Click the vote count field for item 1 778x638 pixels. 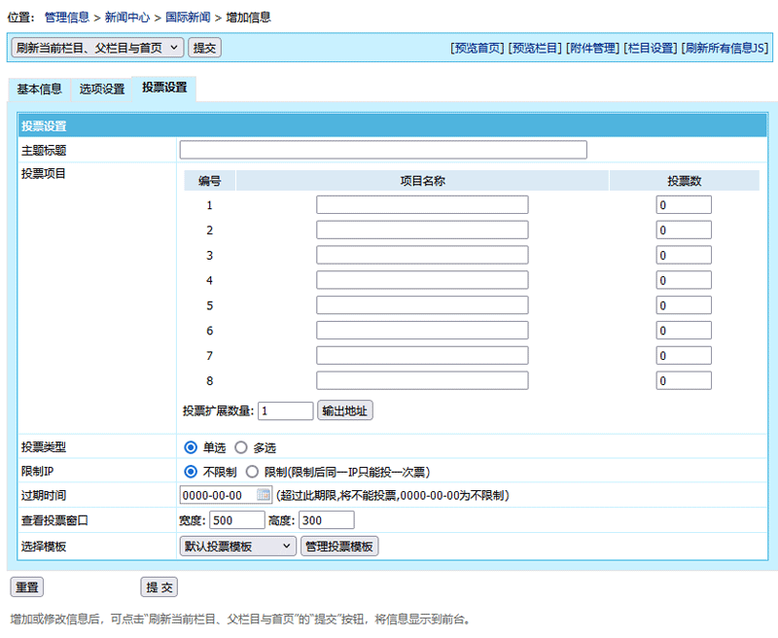684,205
